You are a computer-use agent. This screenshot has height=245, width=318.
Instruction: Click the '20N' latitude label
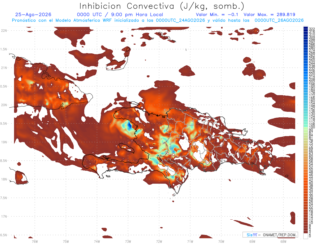click(4, 105)
